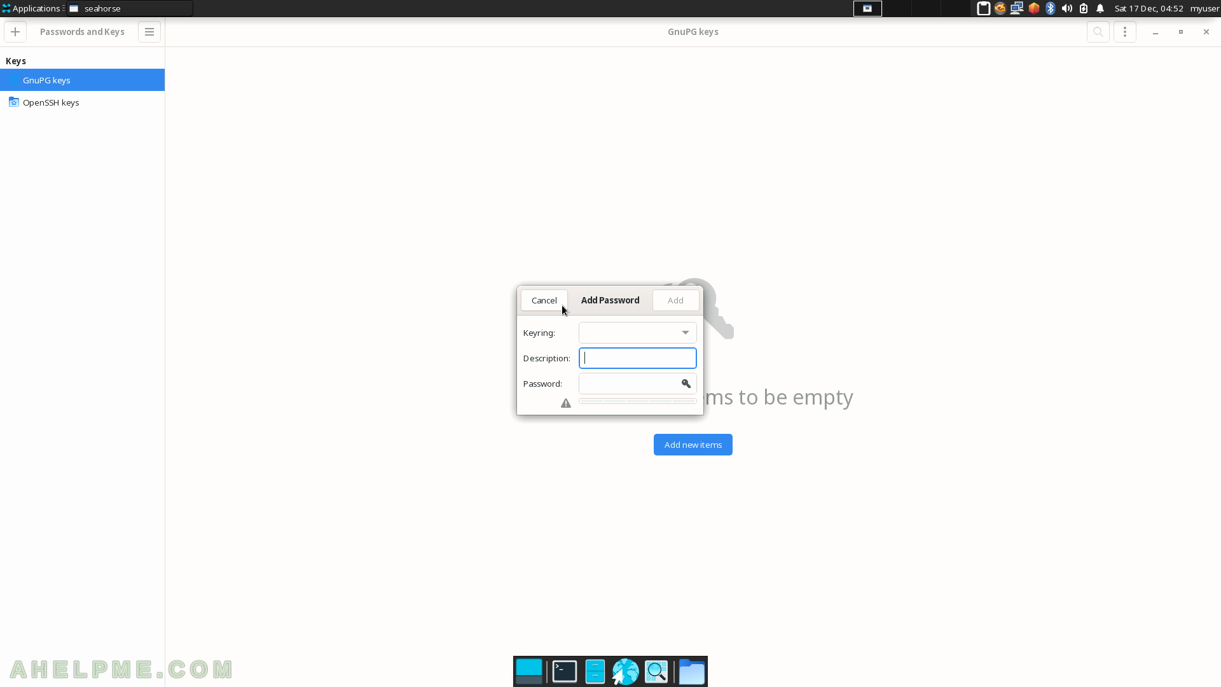Select OpenSSH keys in the sidebar

[83, 102]
